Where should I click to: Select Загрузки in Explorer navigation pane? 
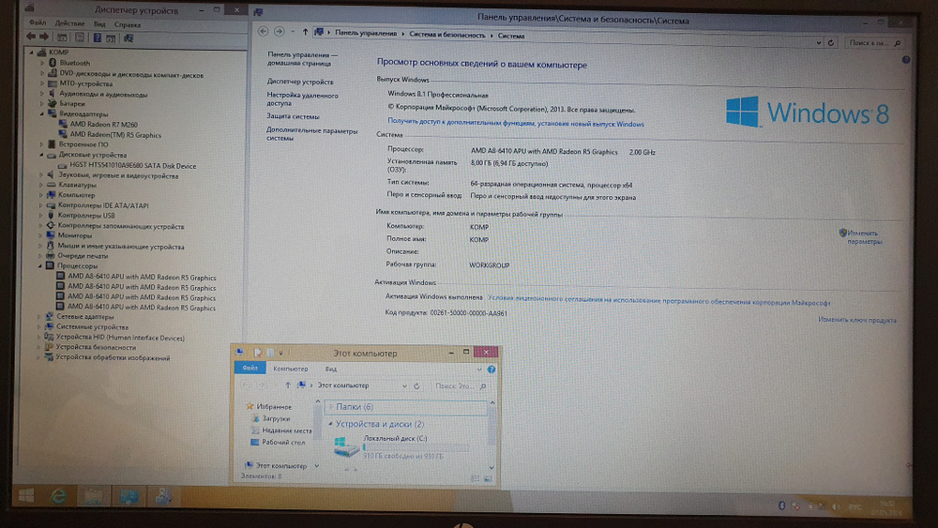pyautogui.click(x=276, y=418)
